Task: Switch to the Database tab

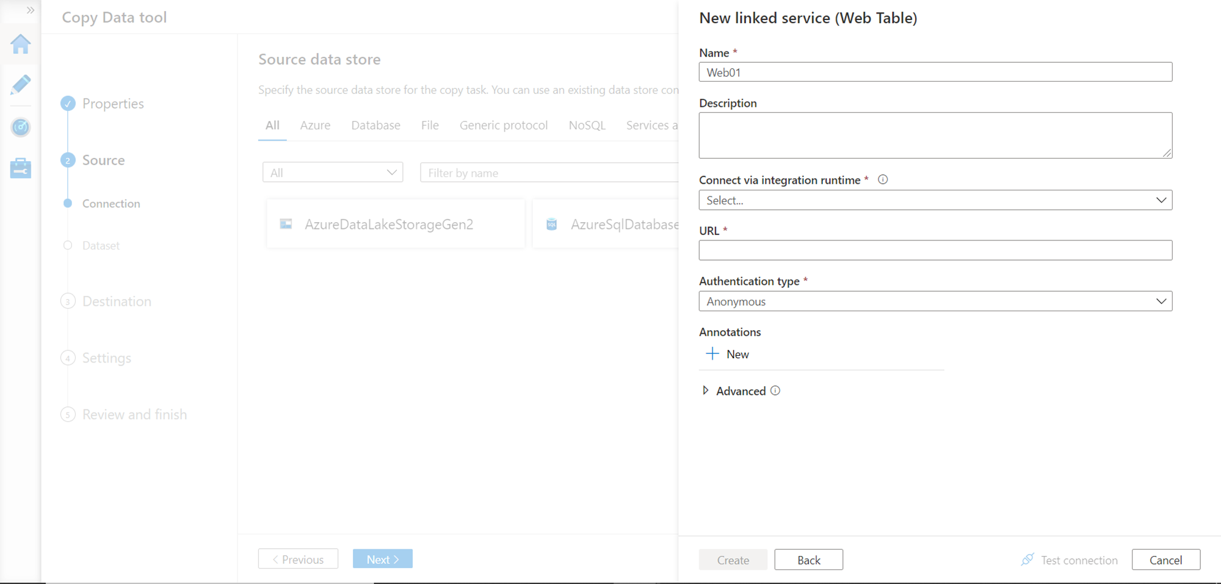Action: click(375, 125)
